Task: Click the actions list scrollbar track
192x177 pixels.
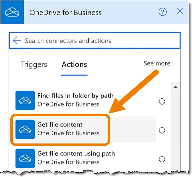Action: point(175,130)
